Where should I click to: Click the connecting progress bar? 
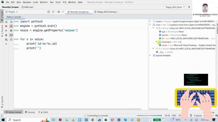[150, 116]
